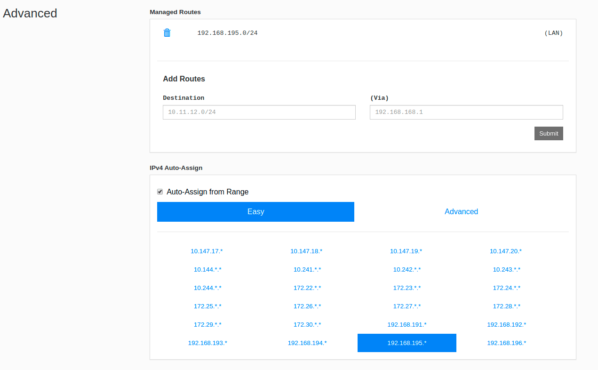Select the 192.168.191.* range

(407, 325)
